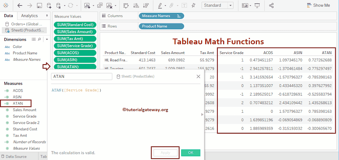Click the Group Members paperclip icon
Screen dimensions: 339x160
pyautogui.click(x=171, y=6)
